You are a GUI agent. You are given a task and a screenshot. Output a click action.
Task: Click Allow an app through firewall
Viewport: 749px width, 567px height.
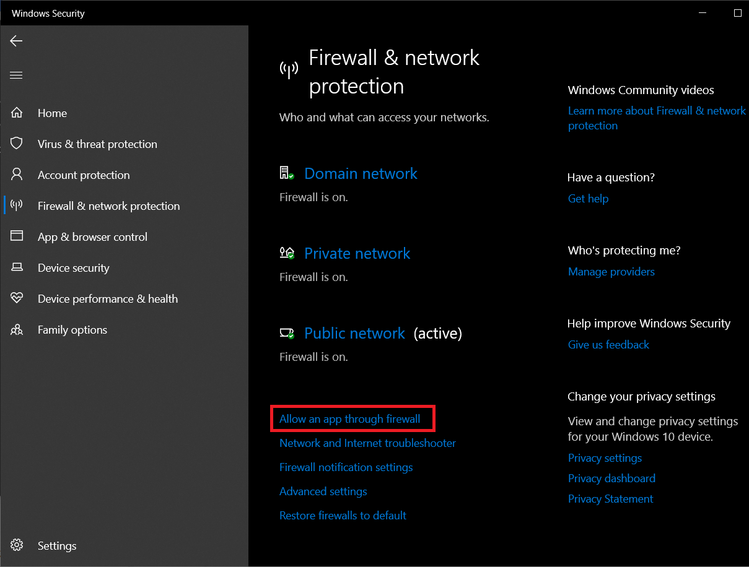(349, 419)
